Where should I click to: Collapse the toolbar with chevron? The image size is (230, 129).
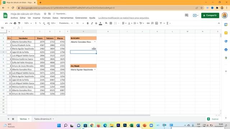tap(219, 23)
